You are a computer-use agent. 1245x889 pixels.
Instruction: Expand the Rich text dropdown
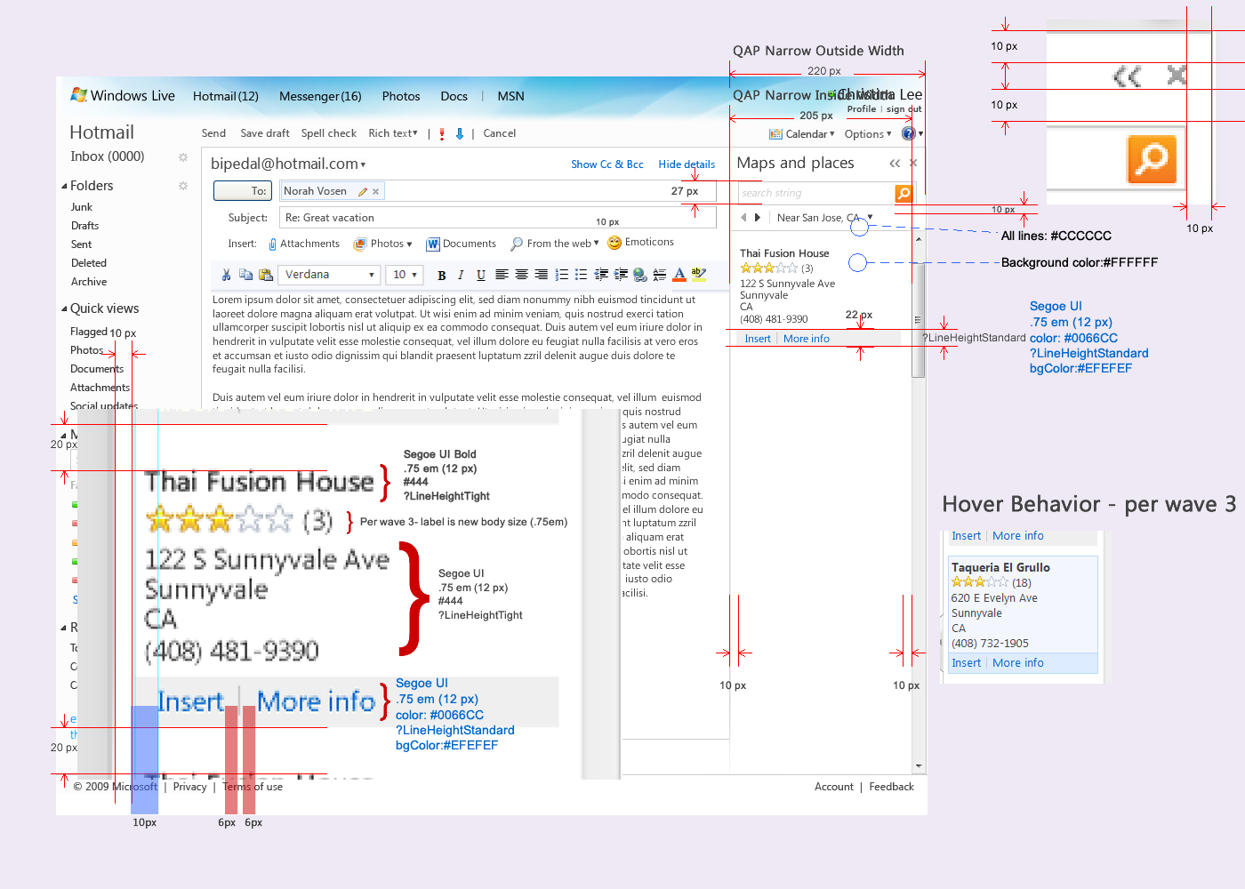click(394, 133)
